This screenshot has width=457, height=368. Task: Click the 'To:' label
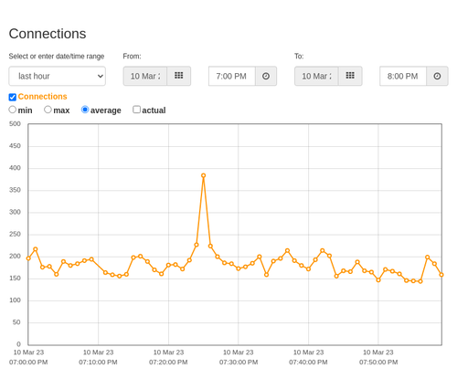pos(299,57)
